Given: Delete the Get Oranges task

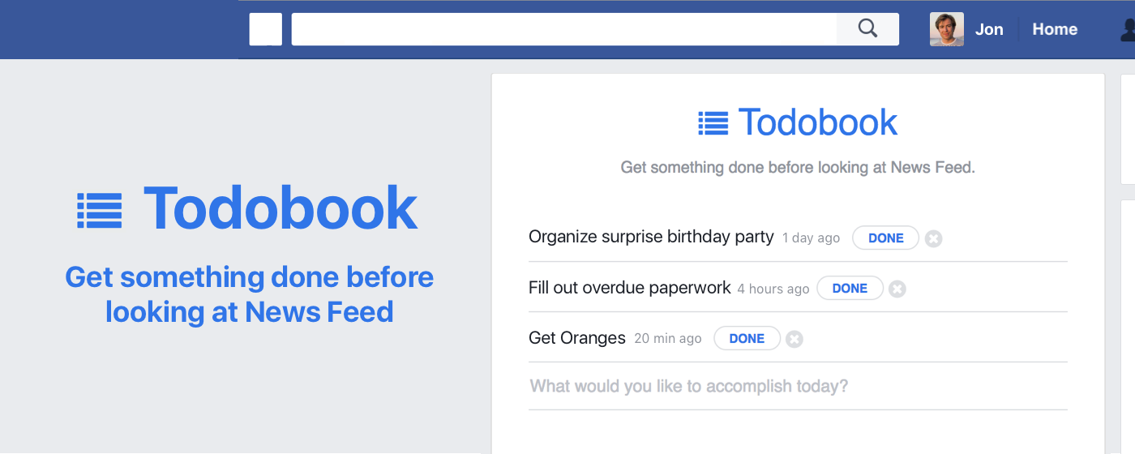Looking at the screenshot, I should 794,339.
